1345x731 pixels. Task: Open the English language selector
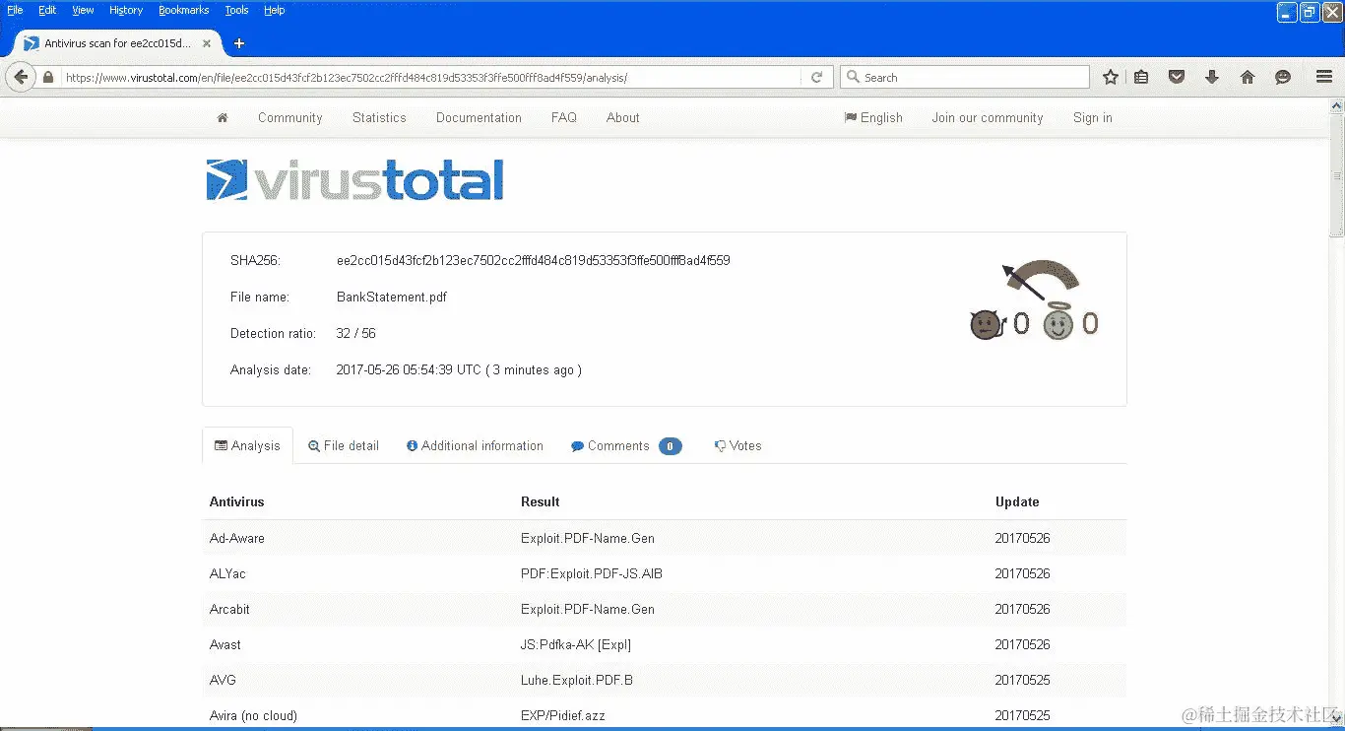(x=873, y=117)
